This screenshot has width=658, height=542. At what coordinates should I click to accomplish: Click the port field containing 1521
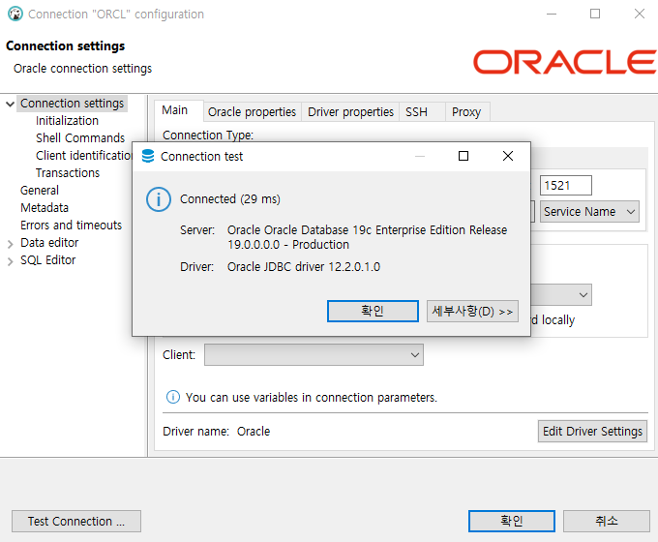point(566,185)
